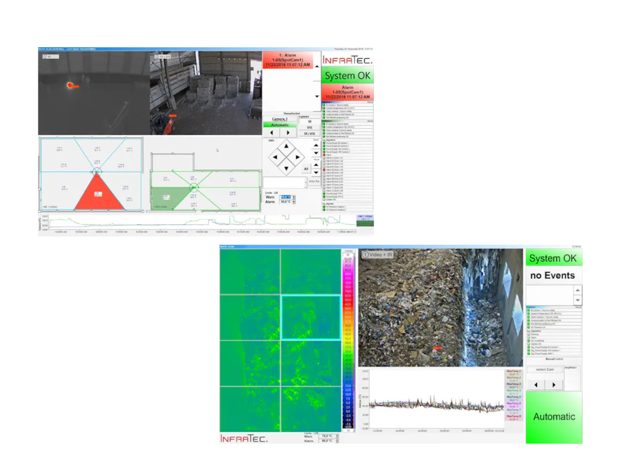
Task: Click next camera arrow in lower window
Action: [x=554, y=385]
